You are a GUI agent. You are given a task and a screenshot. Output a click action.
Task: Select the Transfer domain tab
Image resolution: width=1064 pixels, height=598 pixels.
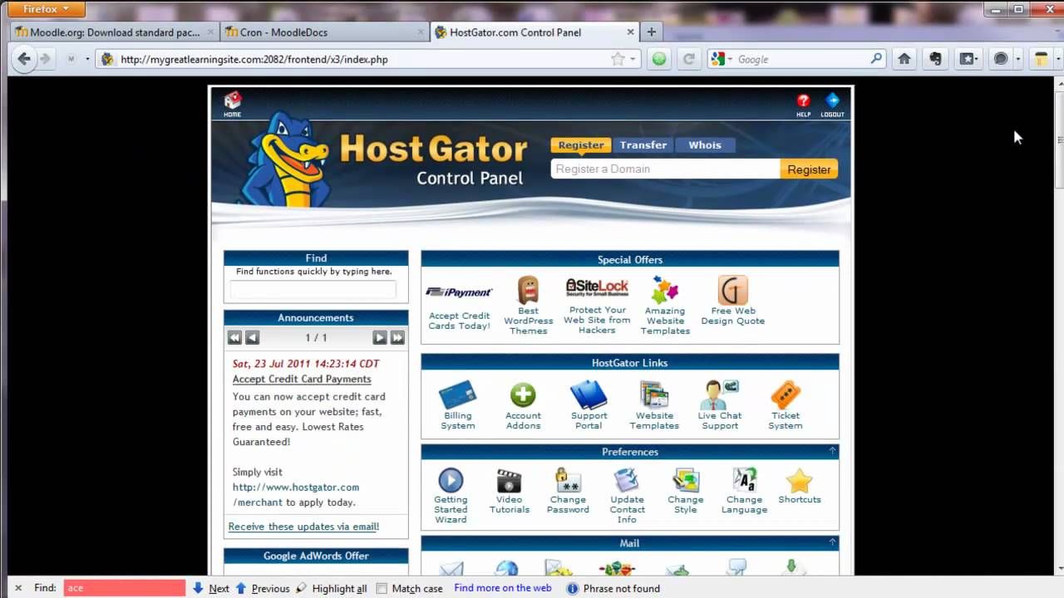pos(643,145)
